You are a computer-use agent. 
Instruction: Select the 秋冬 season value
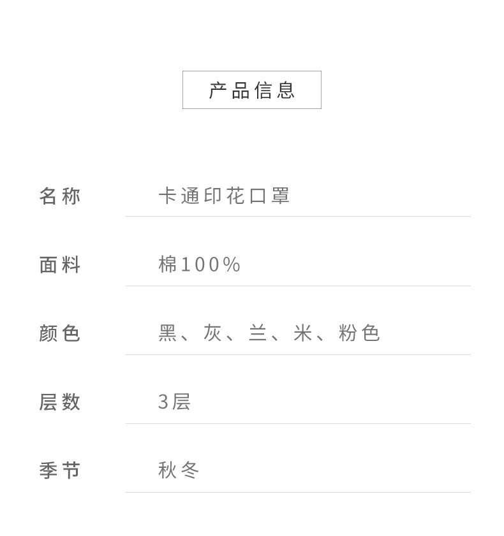pyautogui.click(x=179, y=471)
